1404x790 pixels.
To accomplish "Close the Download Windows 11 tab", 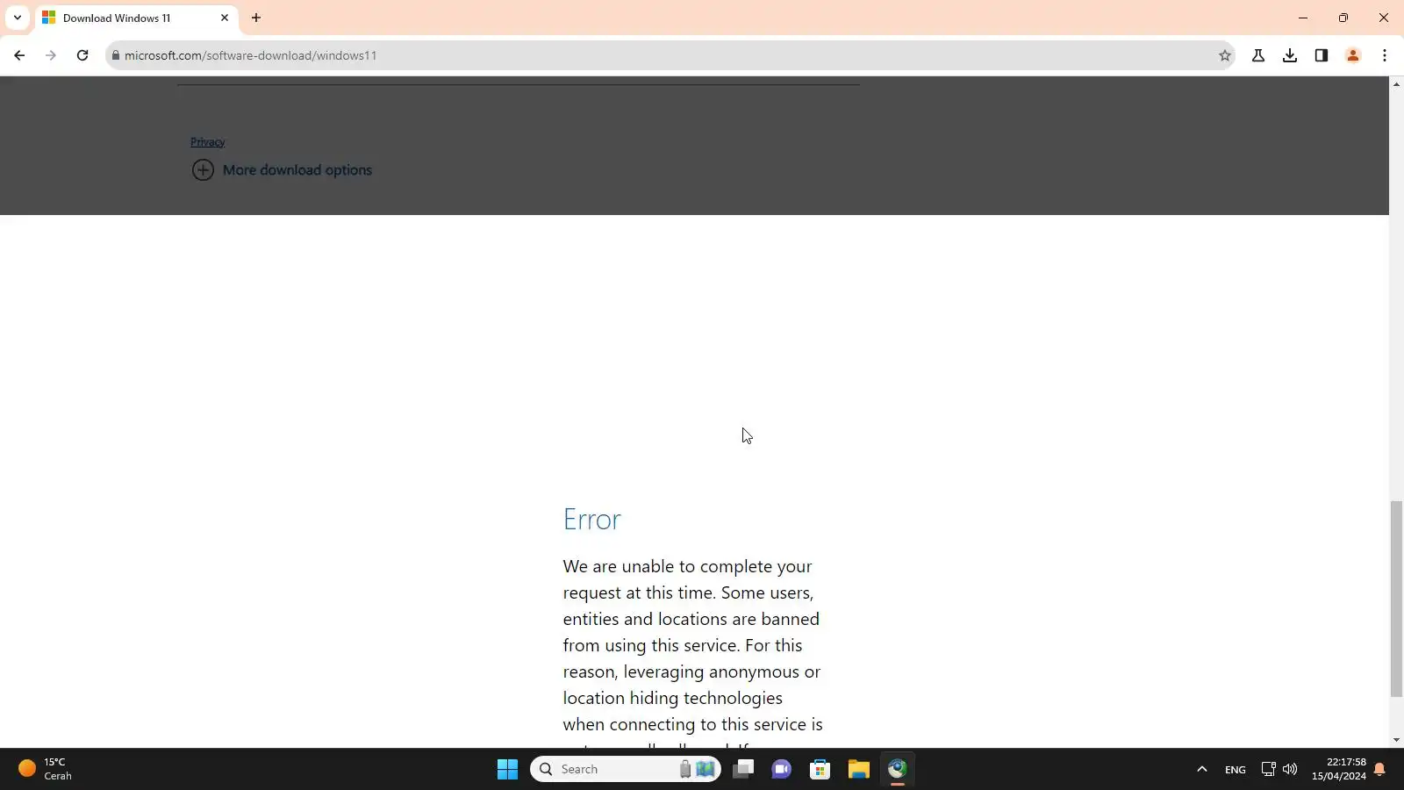I will pyautogui.click(x=225, y=18).
